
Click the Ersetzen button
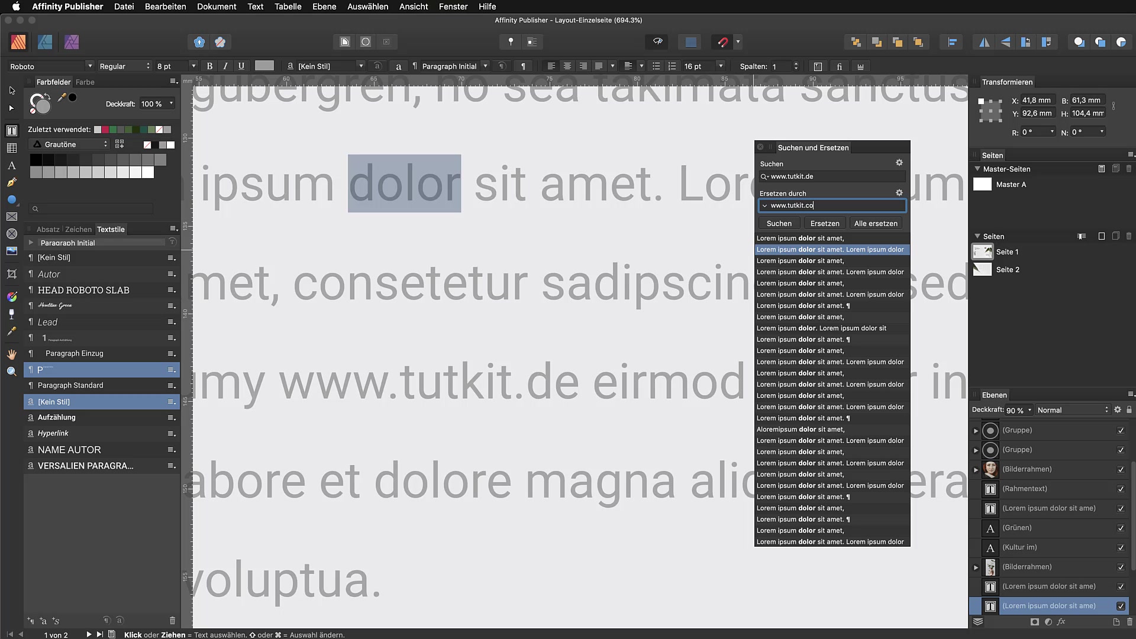pos(824,224)
